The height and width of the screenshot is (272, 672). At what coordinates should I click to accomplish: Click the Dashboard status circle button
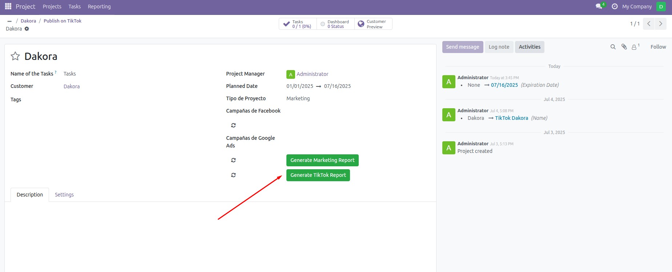[x=335, y=24]
